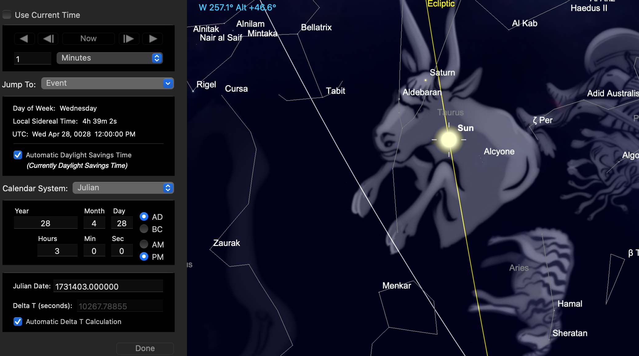This screenshot has width=639, height=356.
Task: Click the Alnilam star label
Action: point(250,24)
